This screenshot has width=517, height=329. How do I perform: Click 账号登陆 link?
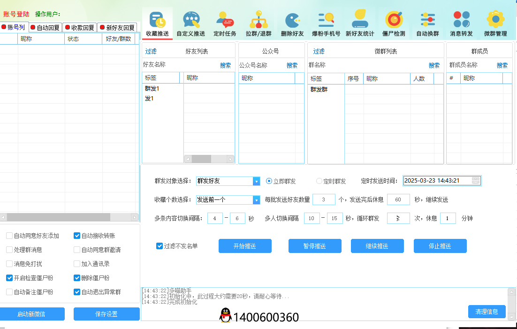[x=16, y=14]
